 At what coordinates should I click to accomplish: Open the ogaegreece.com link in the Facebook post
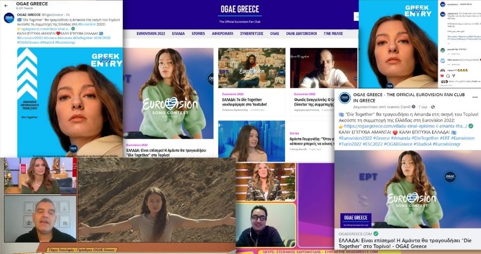[386, 125]
